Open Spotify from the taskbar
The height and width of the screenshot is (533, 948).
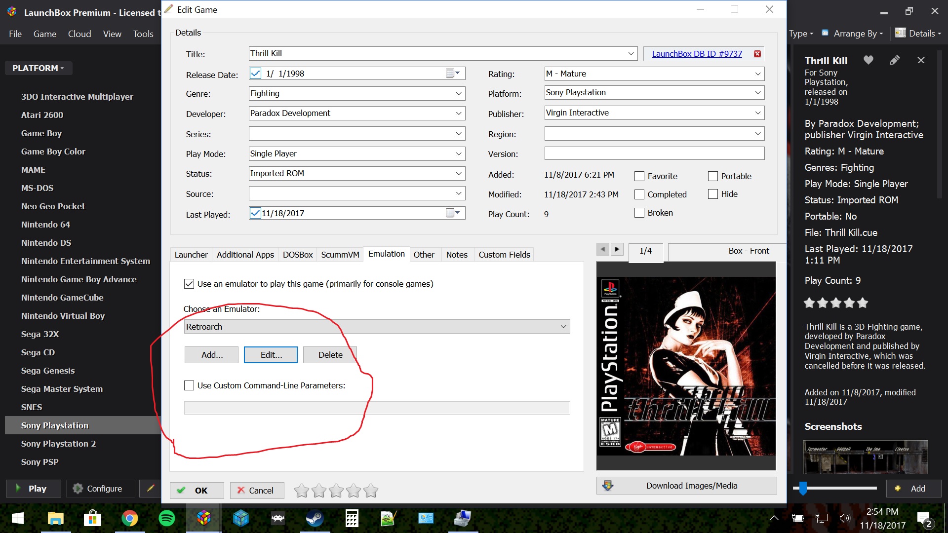[167, 518]
